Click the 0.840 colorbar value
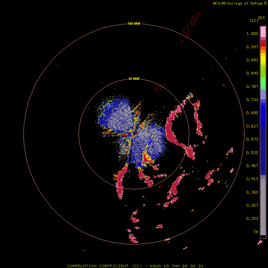 252,73
